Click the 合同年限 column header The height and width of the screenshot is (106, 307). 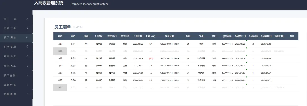pos(253,36)
